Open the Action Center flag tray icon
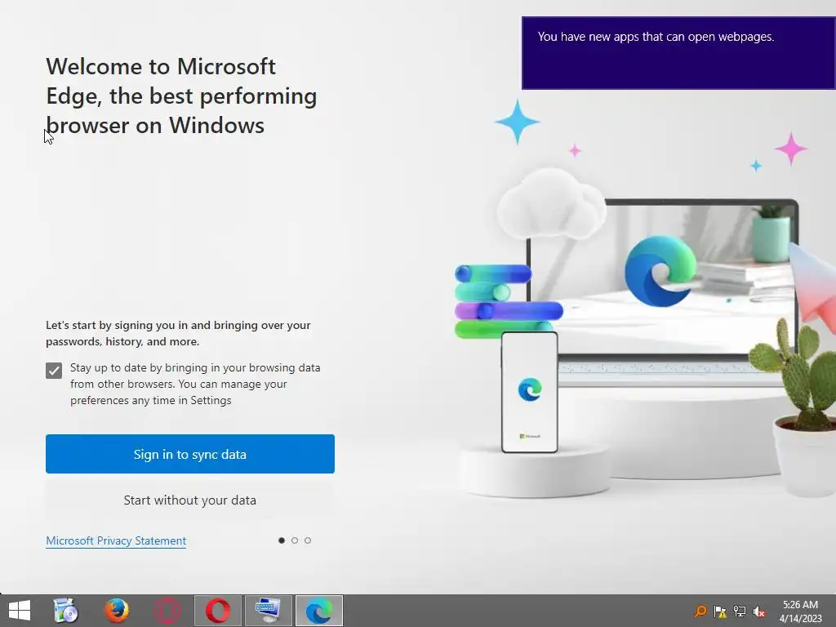Screen dimensions: 836x627 pyautogui.click(x=720, y=611)
